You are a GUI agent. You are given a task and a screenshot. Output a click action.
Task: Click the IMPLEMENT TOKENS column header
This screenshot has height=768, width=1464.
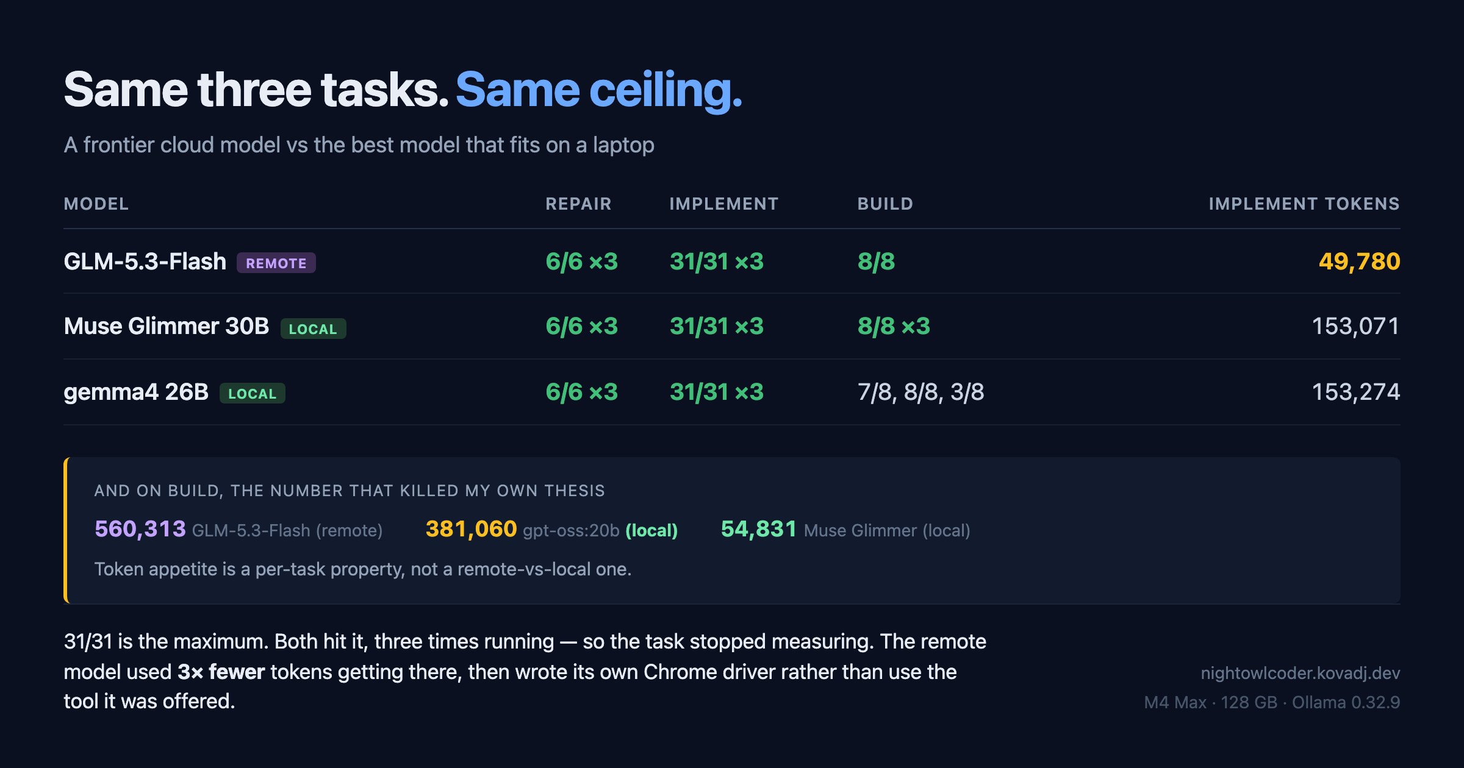pos(1304,204)
